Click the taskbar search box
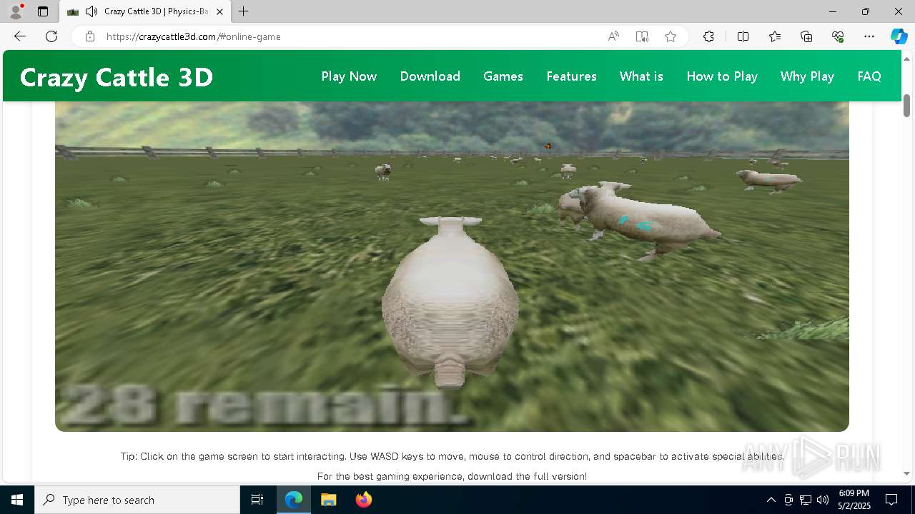Viewport: 915px width, 514px height. (x=137, y=500)
